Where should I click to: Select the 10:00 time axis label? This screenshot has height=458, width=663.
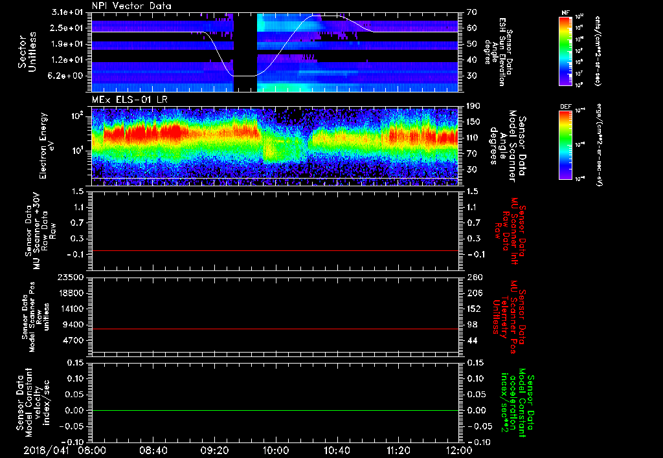coord(276,450)
